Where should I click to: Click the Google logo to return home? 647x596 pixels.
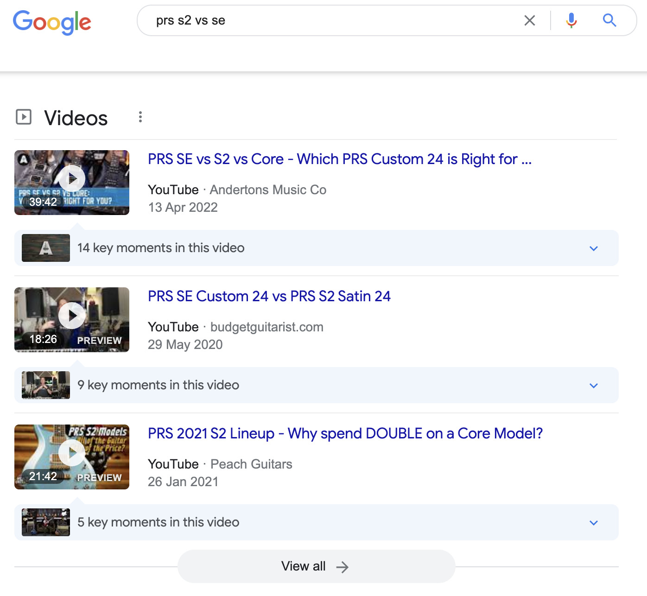[51, 22]
